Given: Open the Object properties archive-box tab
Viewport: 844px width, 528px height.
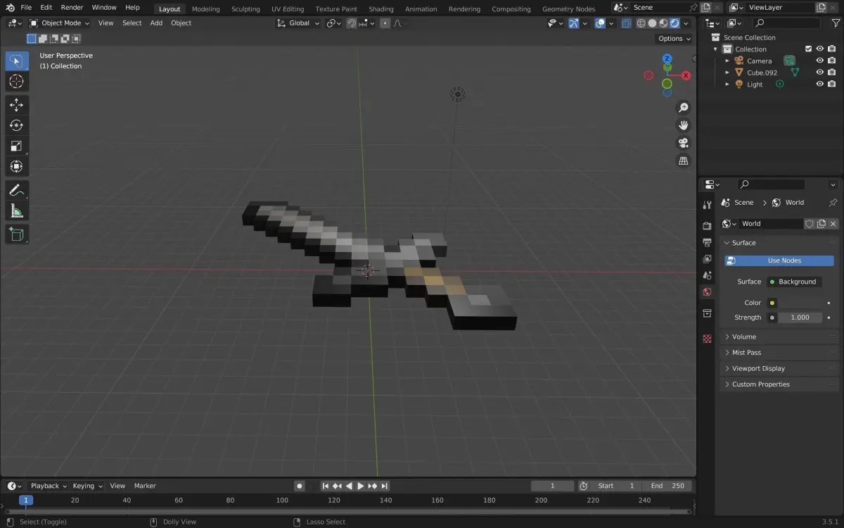Looking at the screenshot, I should pos(707,313).
